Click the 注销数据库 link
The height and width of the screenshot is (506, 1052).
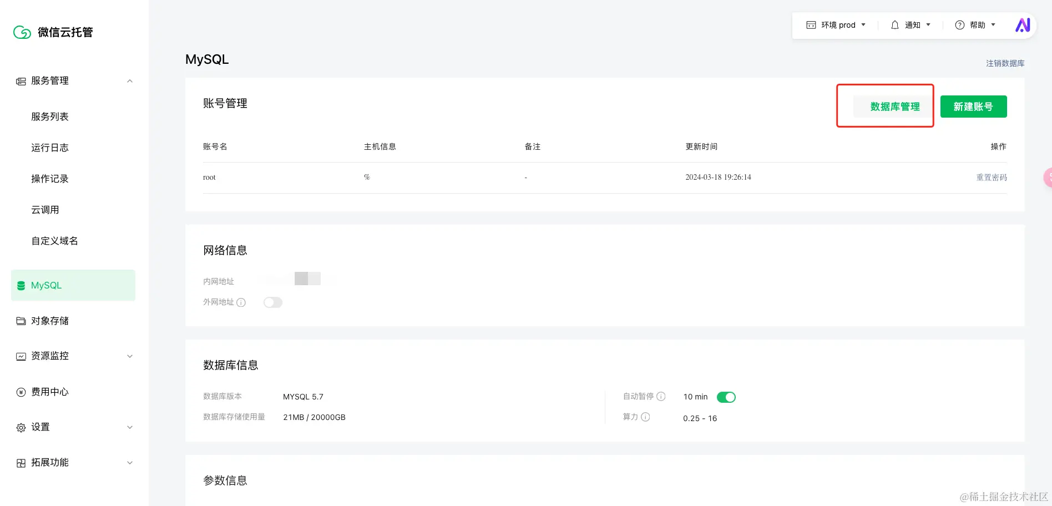tap(1005, 63)
